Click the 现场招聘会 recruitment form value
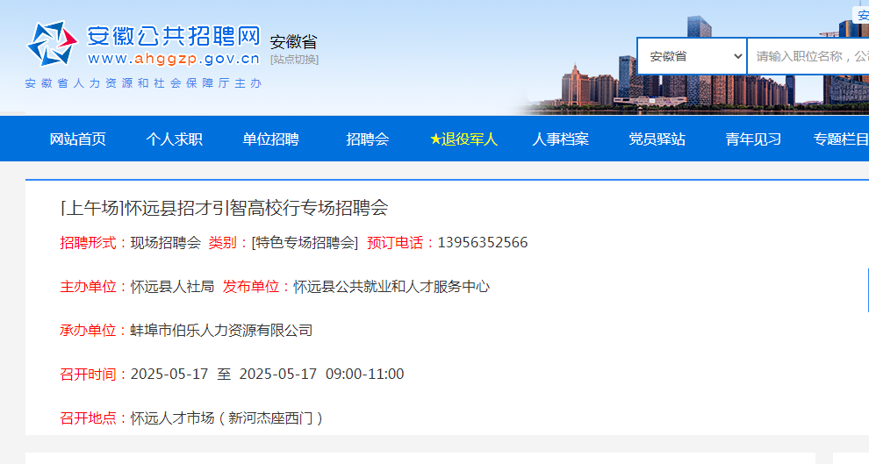This screenshot has height=464, width=869. [x=166, y=242]
